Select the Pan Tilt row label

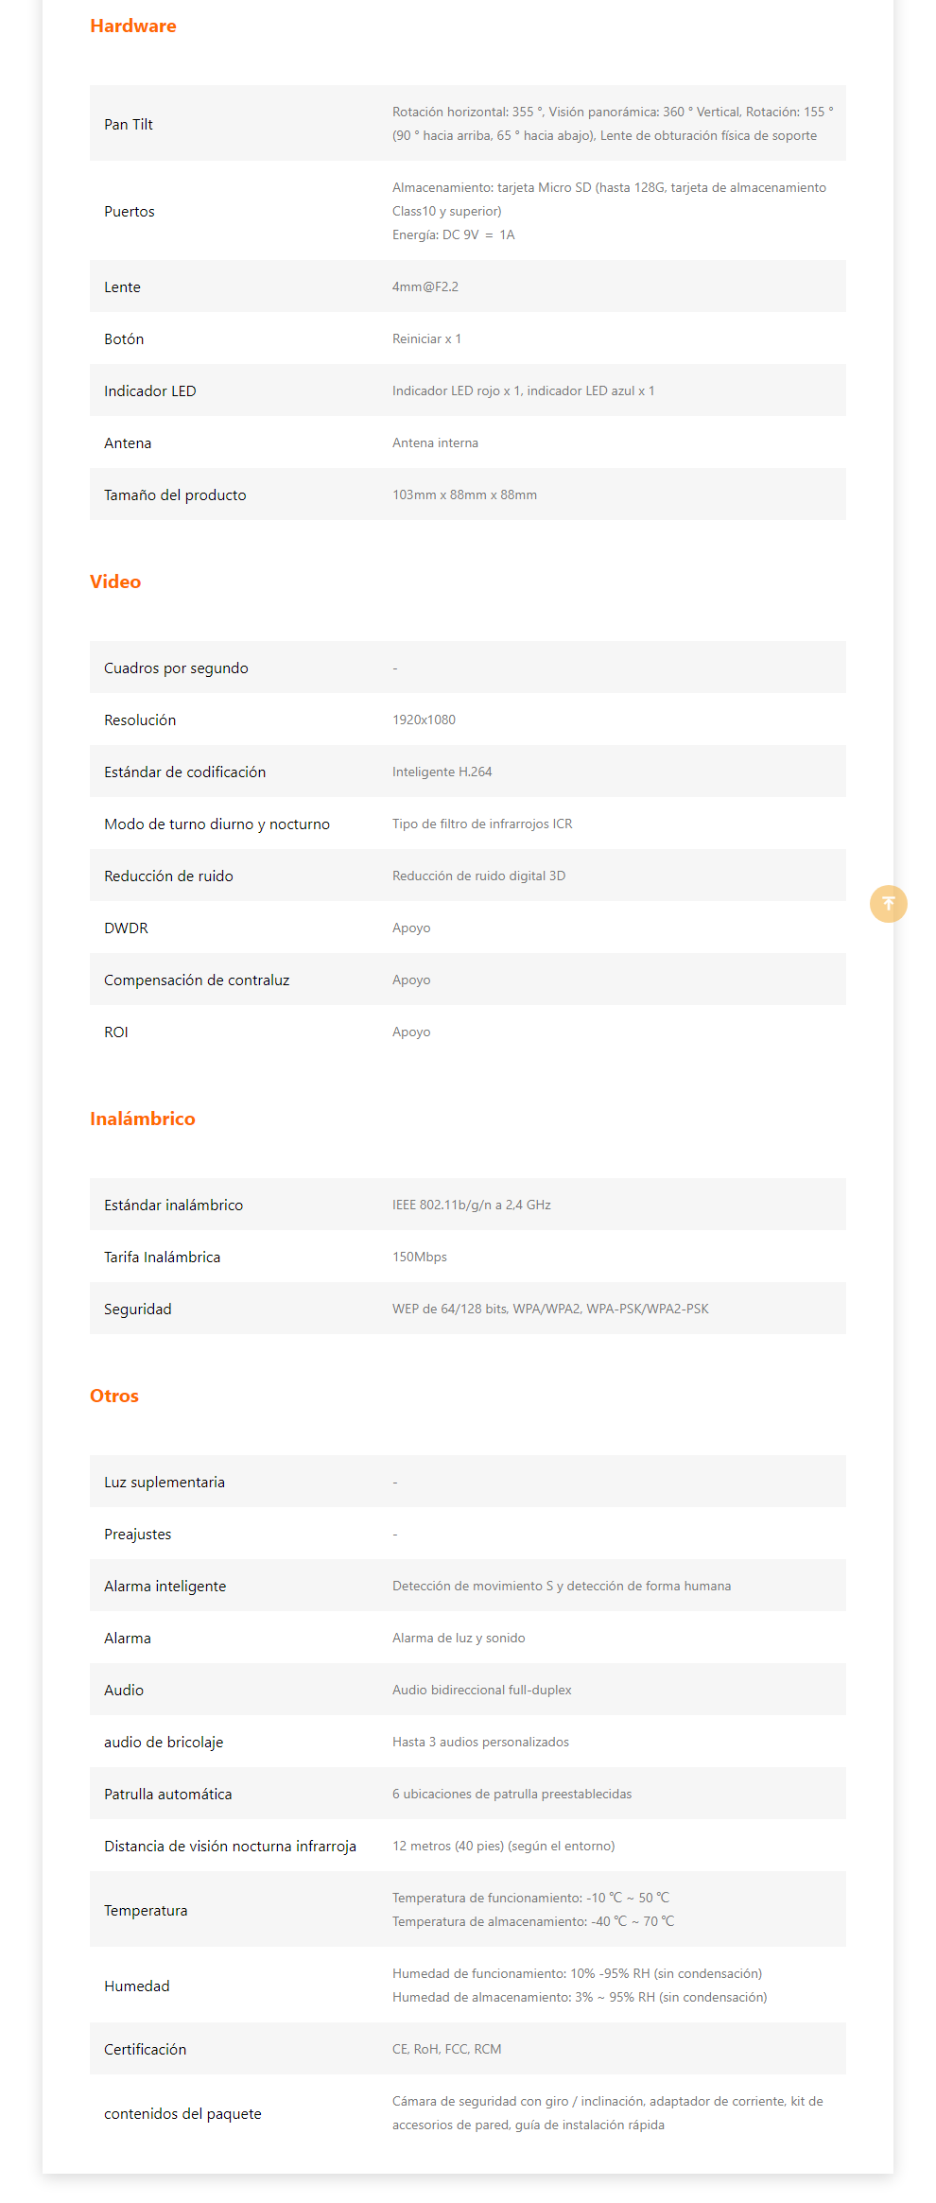tap(129, 125)
